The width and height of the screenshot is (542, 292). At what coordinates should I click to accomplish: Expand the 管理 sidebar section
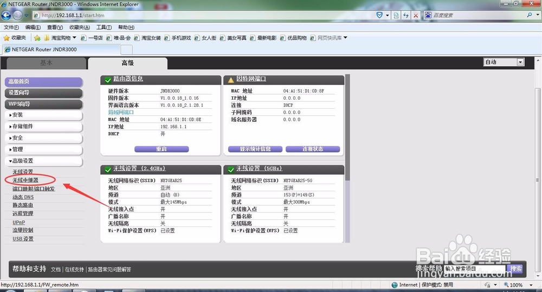pos(43,150)
